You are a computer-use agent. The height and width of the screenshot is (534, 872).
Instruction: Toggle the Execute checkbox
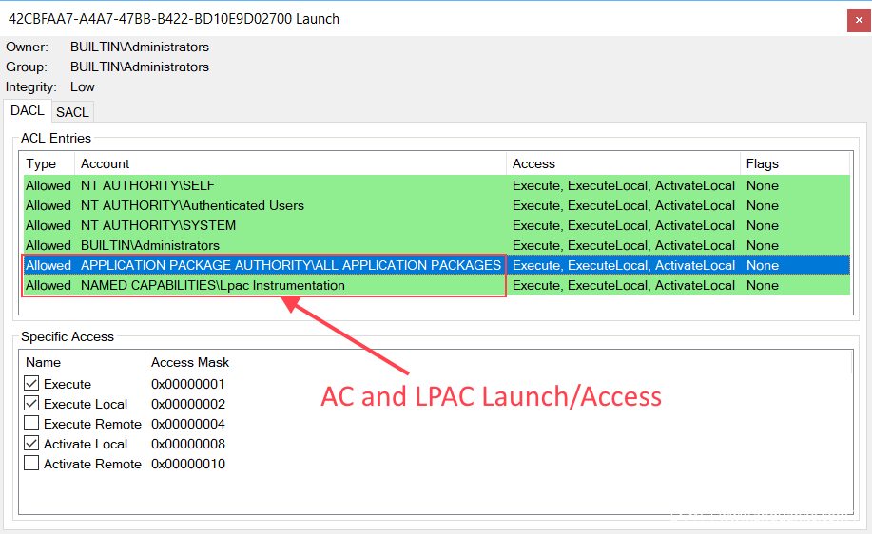coord(31,384)
